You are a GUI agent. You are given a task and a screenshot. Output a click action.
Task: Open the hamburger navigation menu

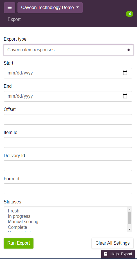pyautogui.click(x=10, y=8)
